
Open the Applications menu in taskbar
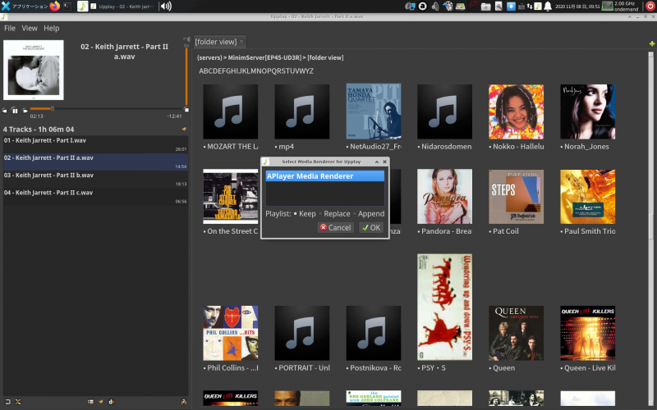pos(25,7)
